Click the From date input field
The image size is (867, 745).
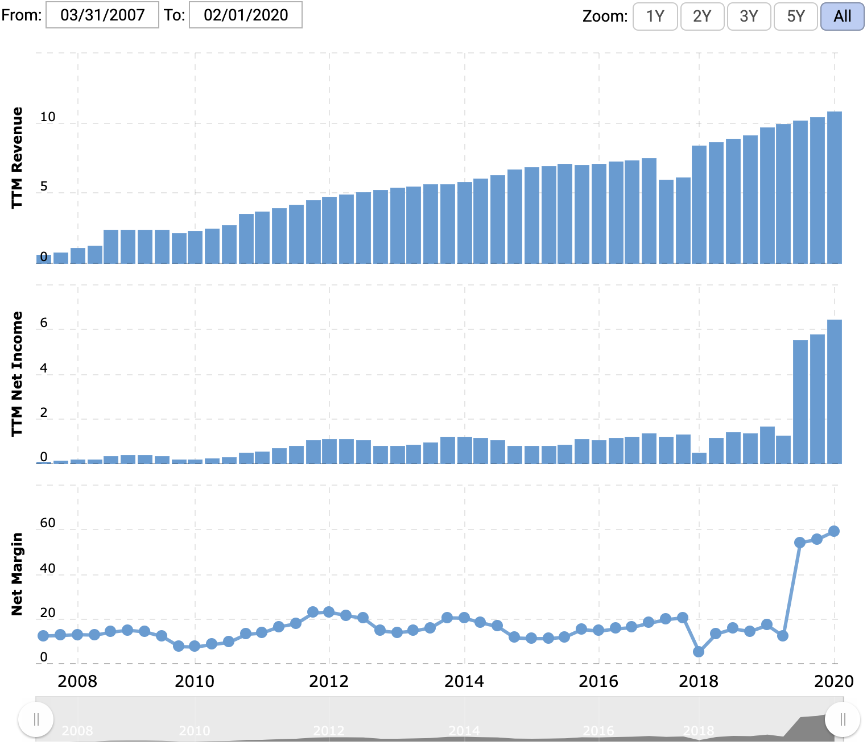(x=102, y=15)
